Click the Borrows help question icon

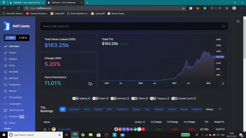[x=128, y=99]
